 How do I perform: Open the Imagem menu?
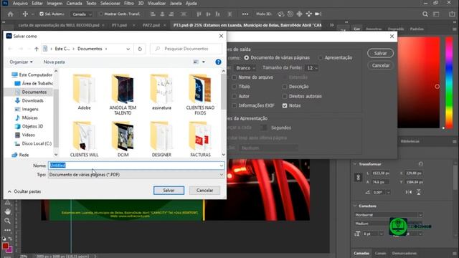[55, 3]
